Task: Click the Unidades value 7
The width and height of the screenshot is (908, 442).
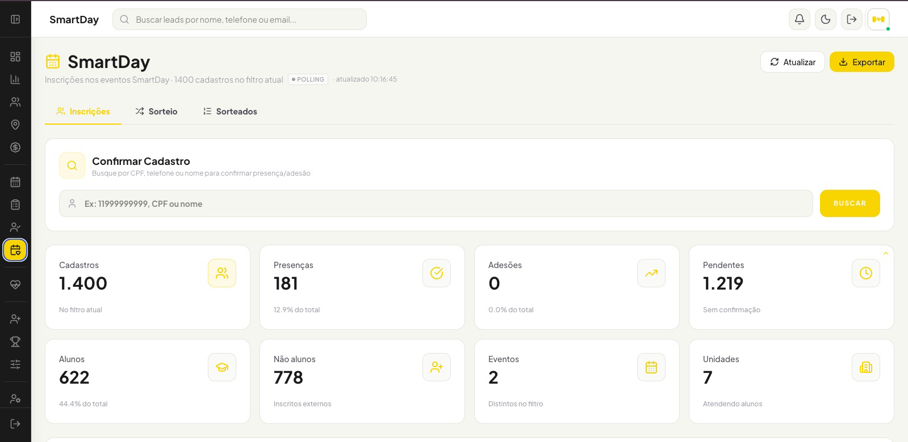Action: 708,377
